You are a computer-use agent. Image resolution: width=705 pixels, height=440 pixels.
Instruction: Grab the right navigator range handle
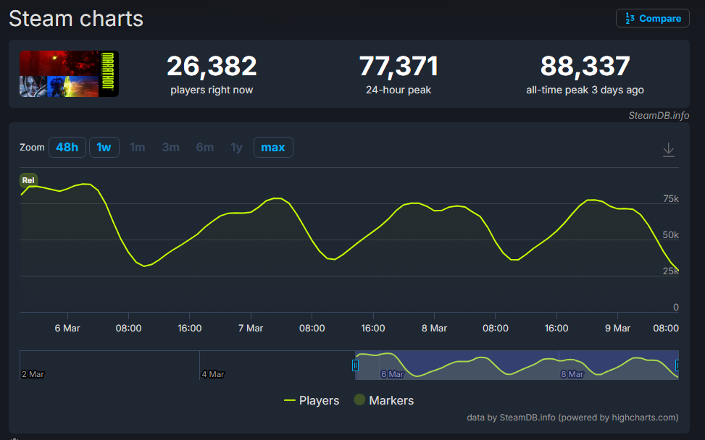[677, 365]
